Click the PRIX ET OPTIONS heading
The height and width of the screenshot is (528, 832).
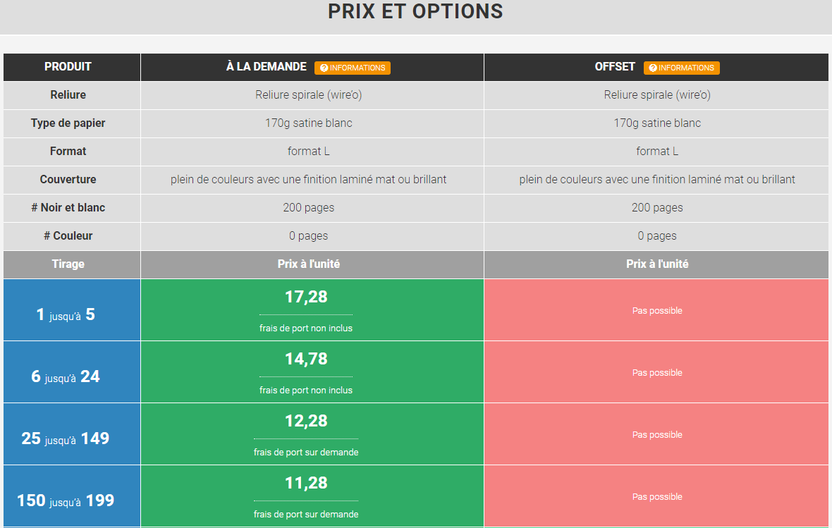[415, 12]
